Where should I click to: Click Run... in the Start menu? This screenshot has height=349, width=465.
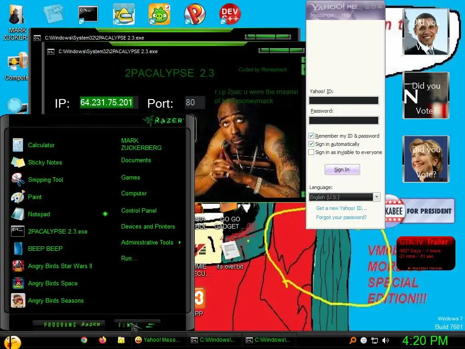129,259
